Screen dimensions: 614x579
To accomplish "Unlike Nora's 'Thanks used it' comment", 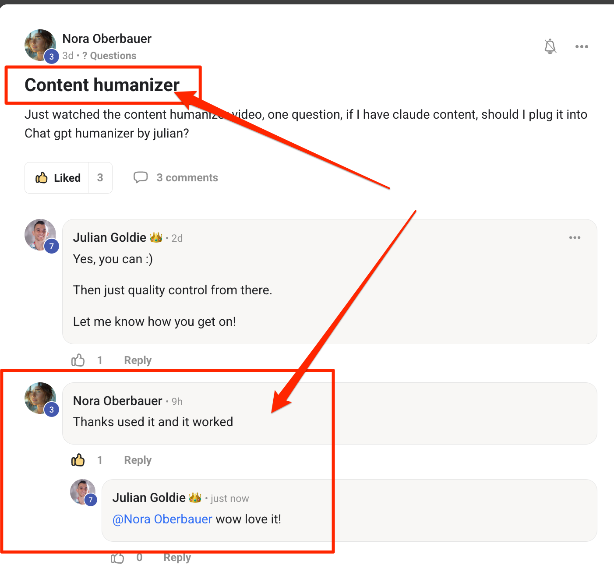I will 78,460.
